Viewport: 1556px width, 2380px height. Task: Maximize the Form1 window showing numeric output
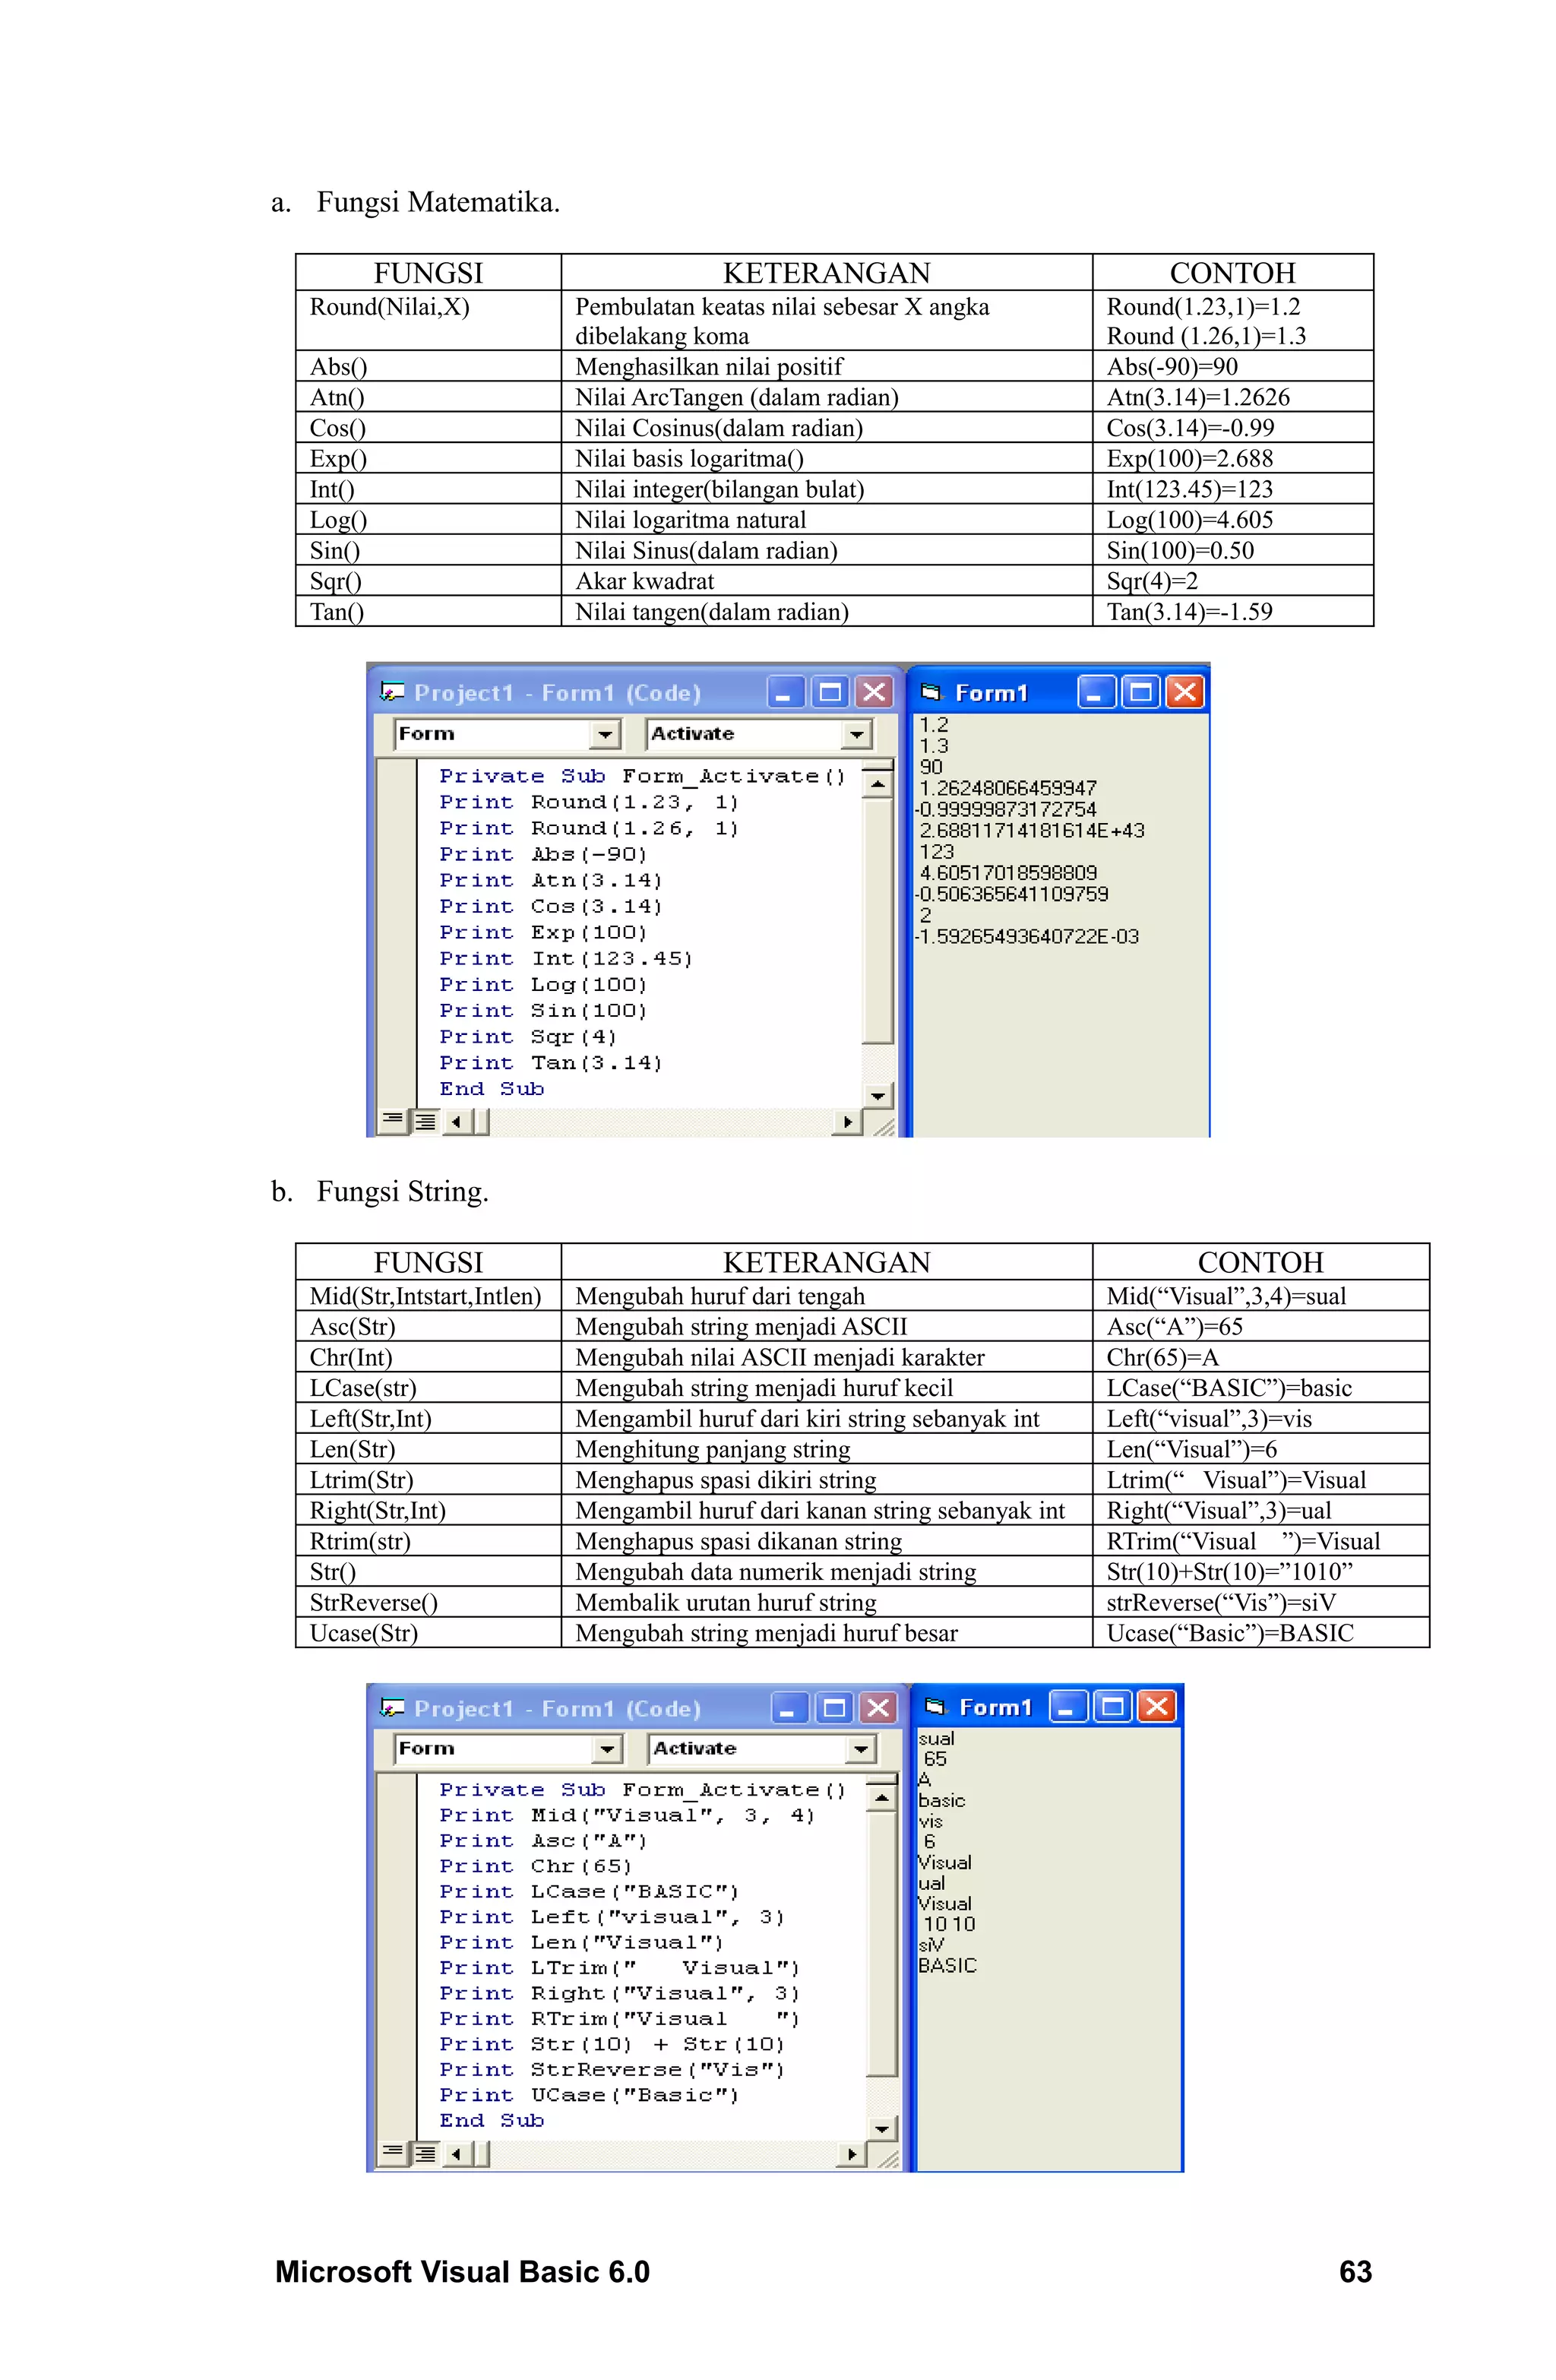click(x=1140, y=692)
